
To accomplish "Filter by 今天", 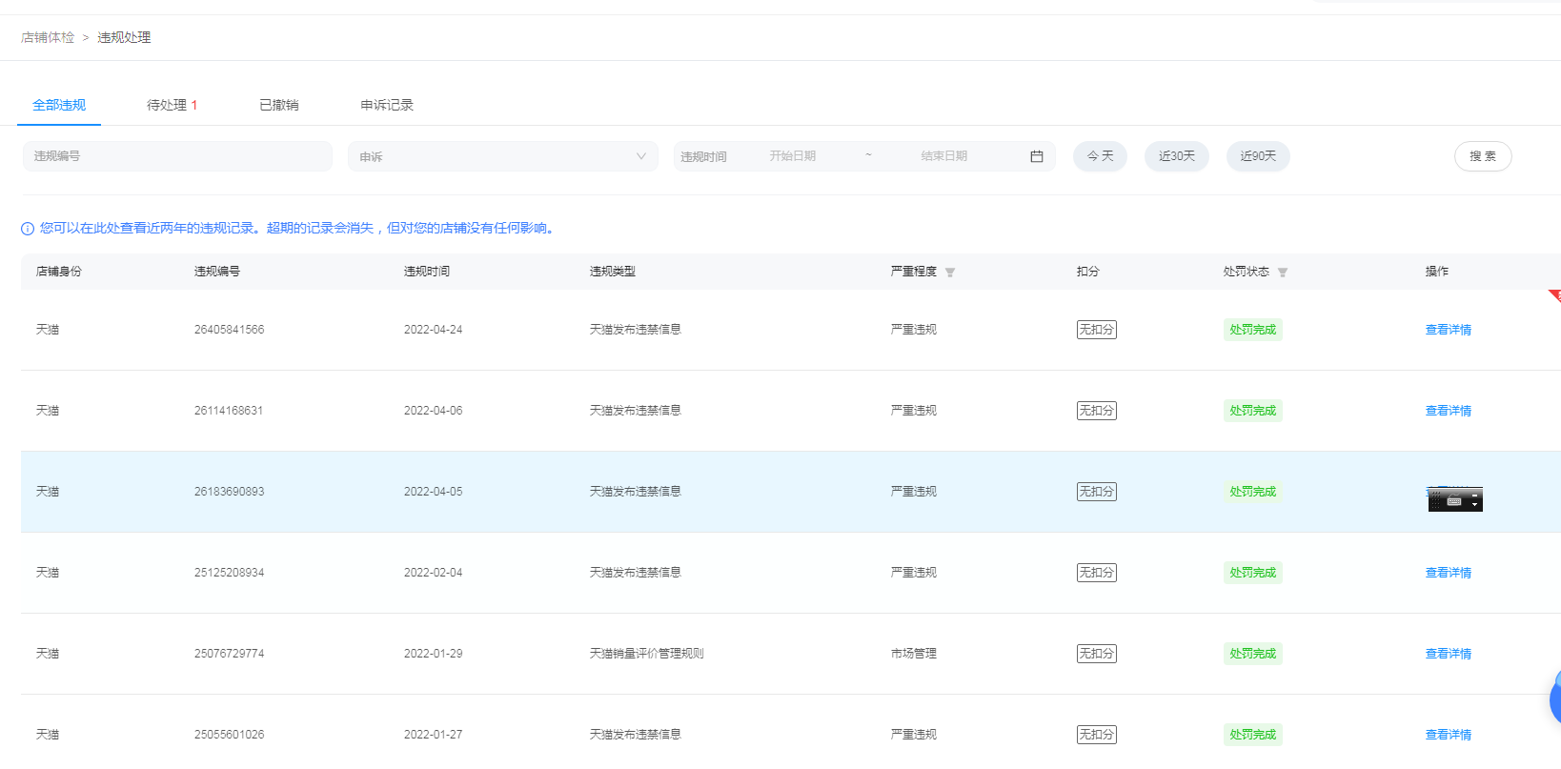I will click(1100, 156).
